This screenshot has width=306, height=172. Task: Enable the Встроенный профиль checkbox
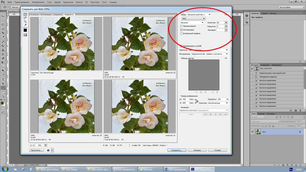pos(181,33)
